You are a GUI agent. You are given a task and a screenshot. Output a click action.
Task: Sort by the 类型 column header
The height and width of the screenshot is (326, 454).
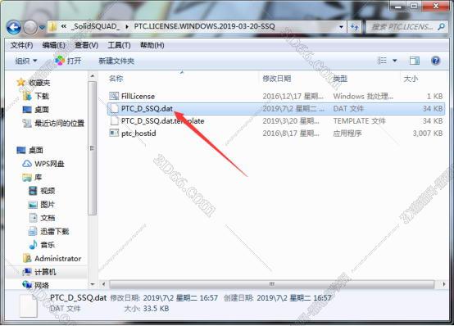pyautogui.click(x=340, y=79)
